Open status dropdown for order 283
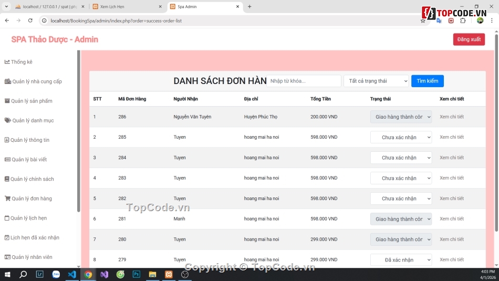 click(401, 178)
